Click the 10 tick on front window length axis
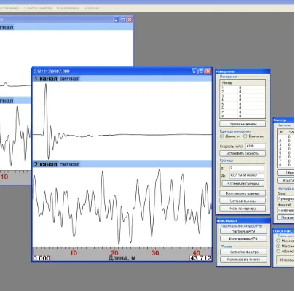Image resolution: width=295 pixels, height=291 pixels. (x=74, y=253)
